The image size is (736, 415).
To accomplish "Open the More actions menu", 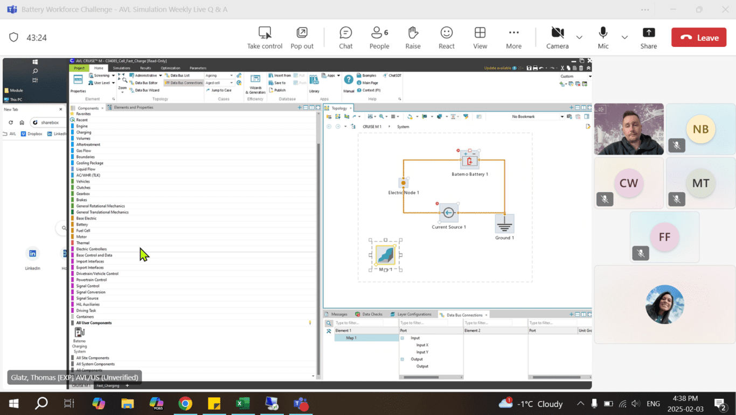I will click(513, 38).
